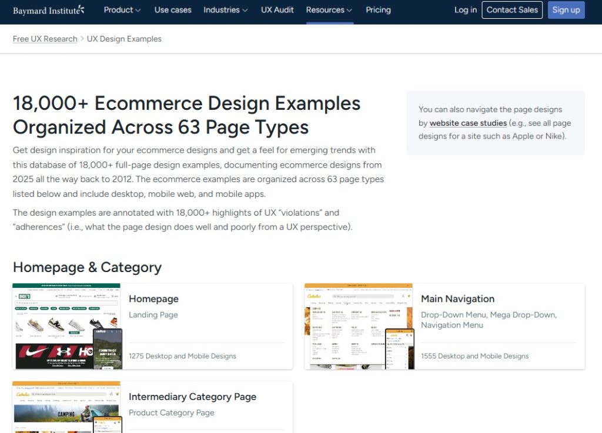
Task: Expand the Resources dropdown menu
Action: [329, 10]
